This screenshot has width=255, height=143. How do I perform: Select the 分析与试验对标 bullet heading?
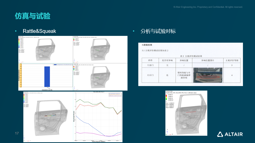tap(158, 31)
